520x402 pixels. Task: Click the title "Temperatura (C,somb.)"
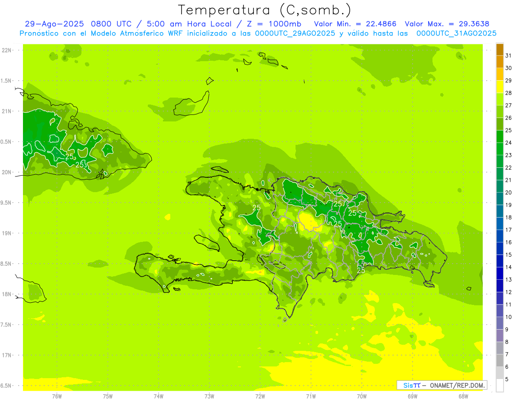pyautogui.click(x=265, y=10)
